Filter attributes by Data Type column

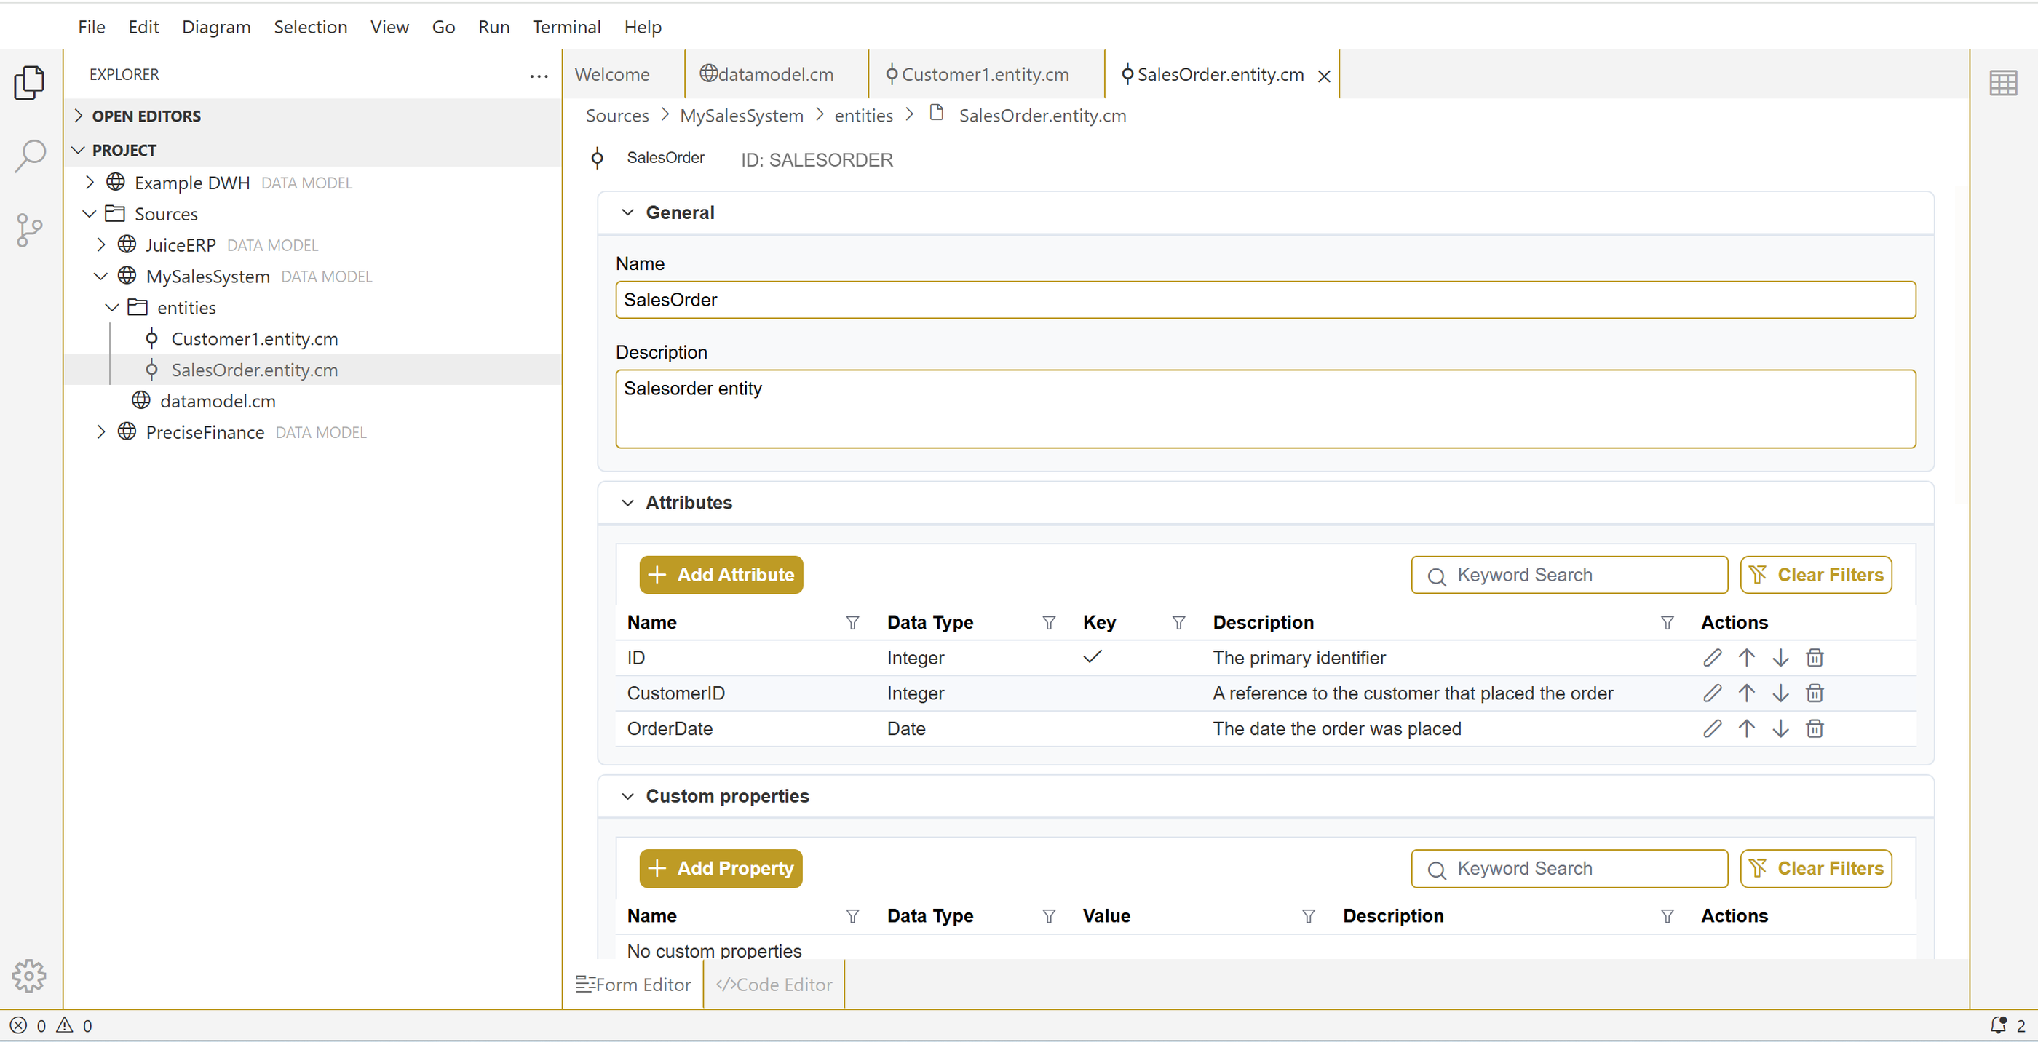tap(1049, 623)
